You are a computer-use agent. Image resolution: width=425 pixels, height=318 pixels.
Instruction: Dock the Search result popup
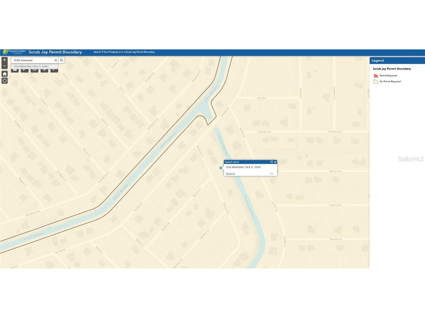pyautogui.click(x=271, y=162)
